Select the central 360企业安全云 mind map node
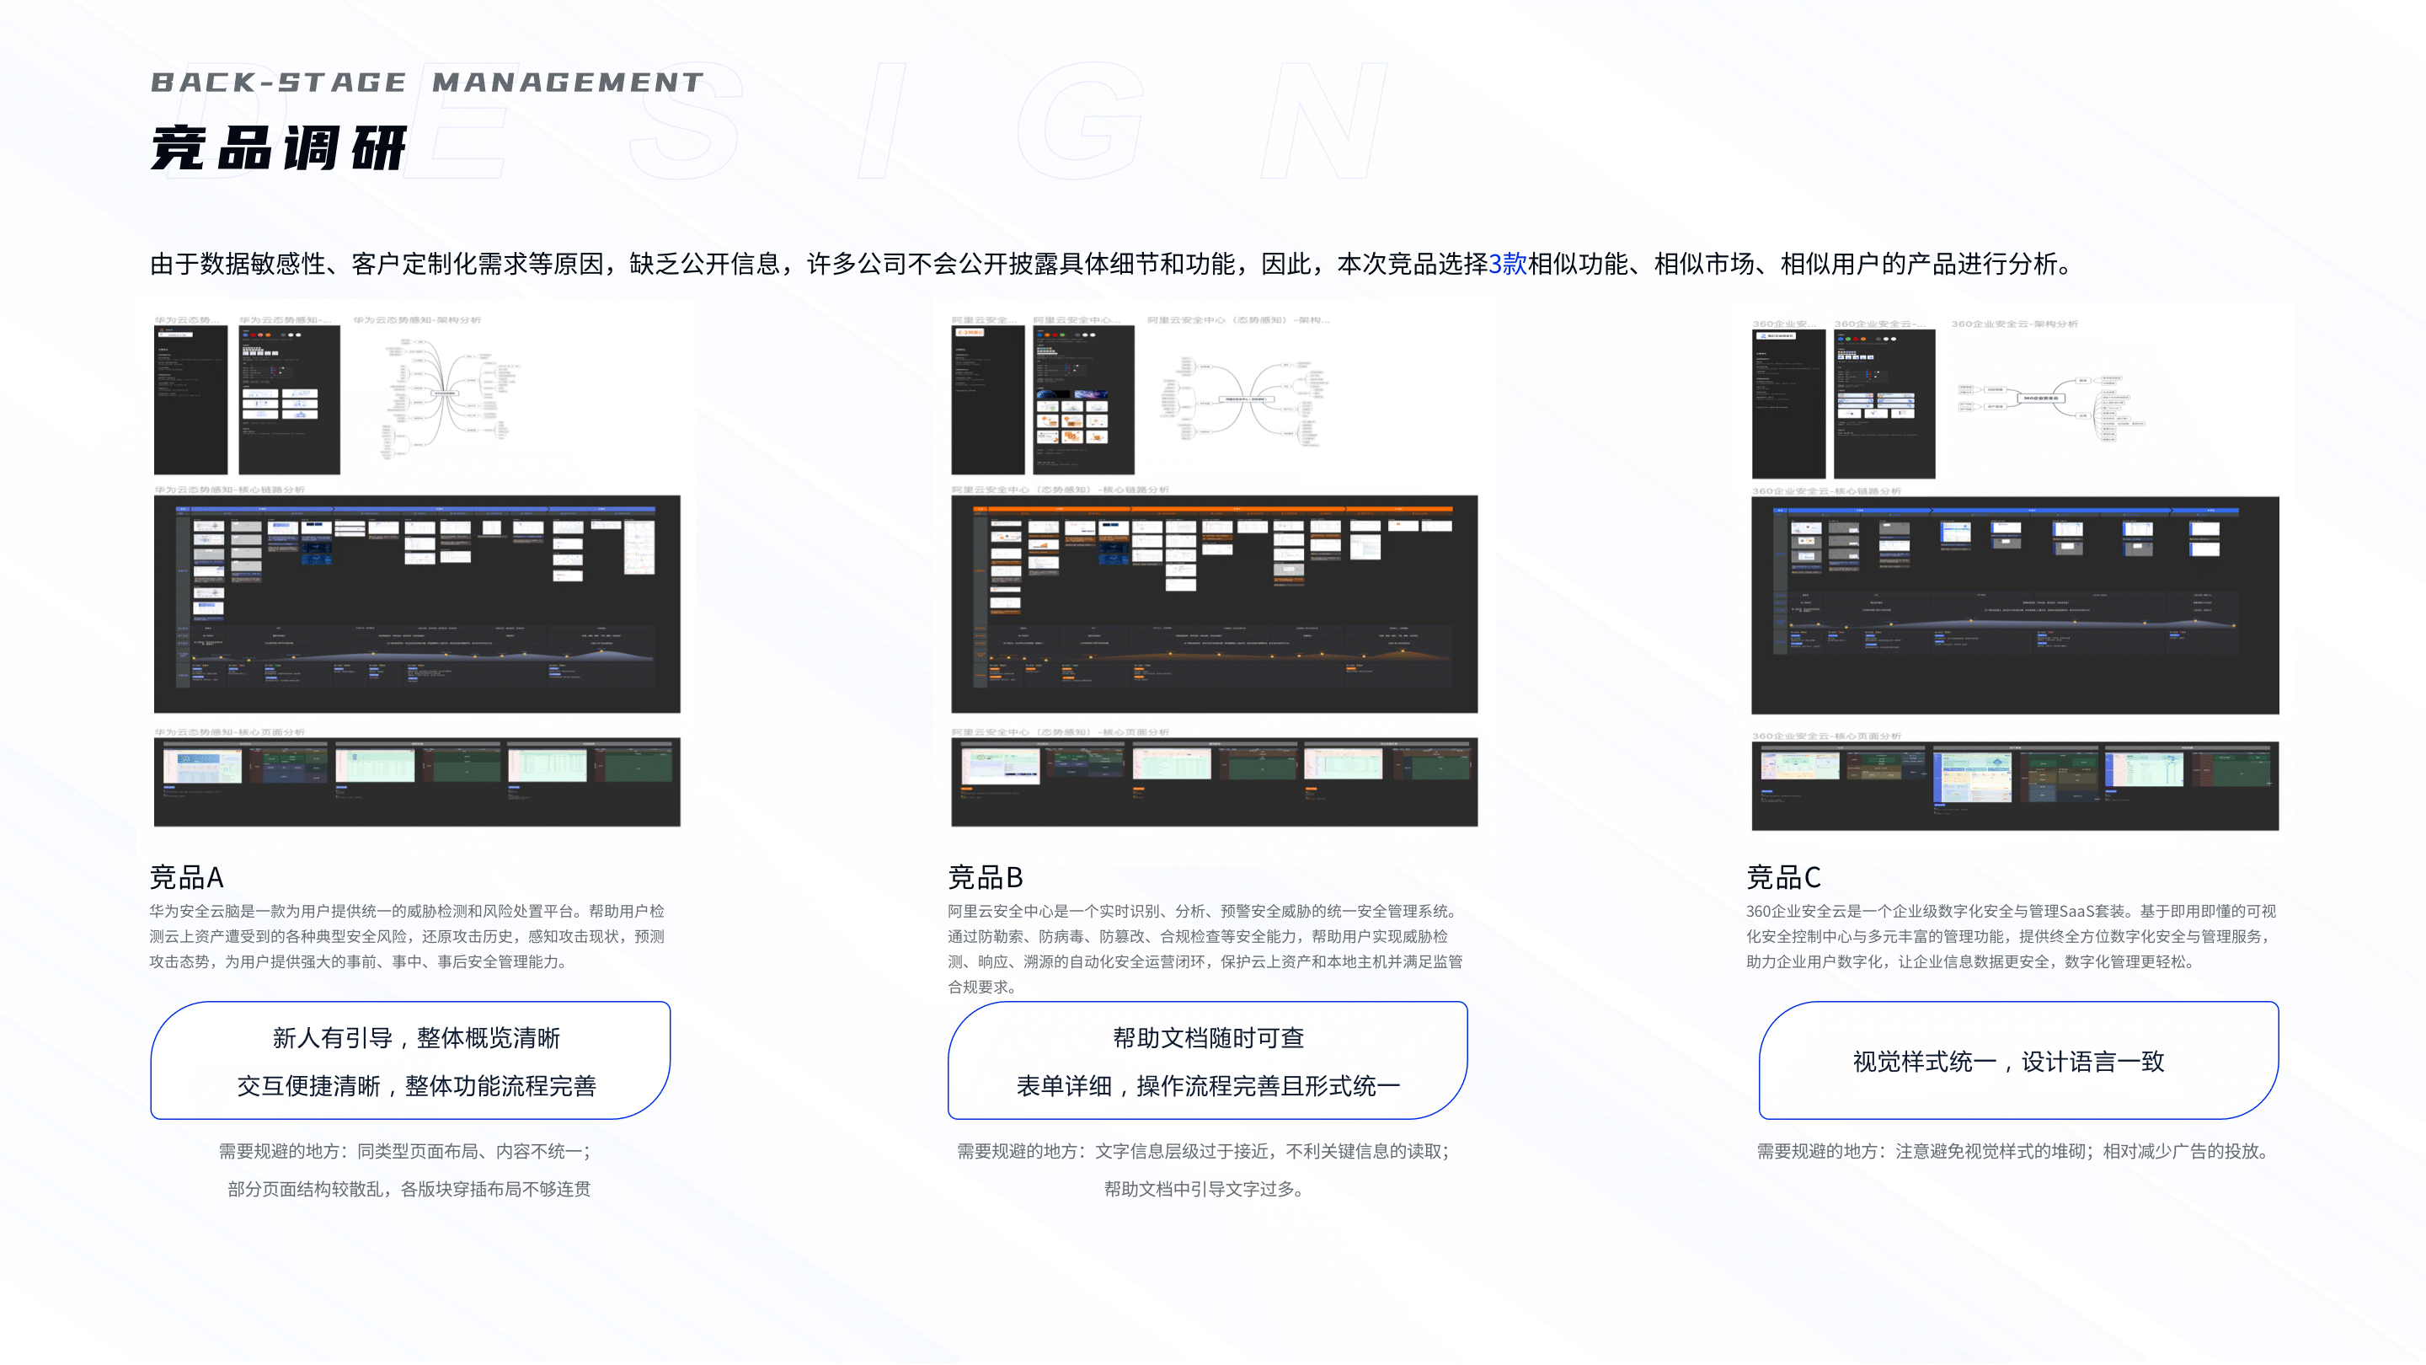The width and height of the screenshot is (2426, 1365). tap(2042, 398)
